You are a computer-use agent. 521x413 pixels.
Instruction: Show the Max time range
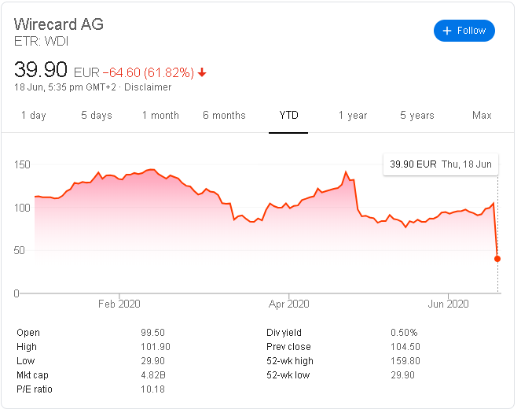[x=482, y=116]
